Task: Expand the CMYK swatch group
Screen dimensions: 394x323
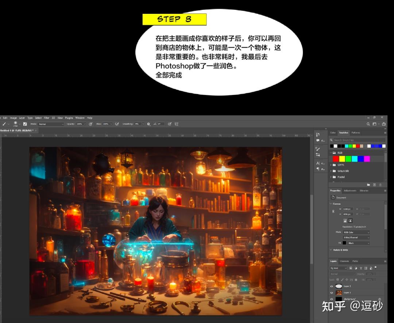Action: pos(331,165)
